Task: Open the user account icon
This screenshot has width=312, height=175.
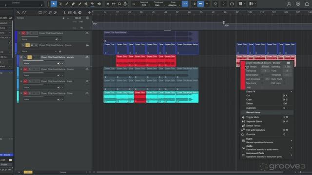Action: point(289,4)
